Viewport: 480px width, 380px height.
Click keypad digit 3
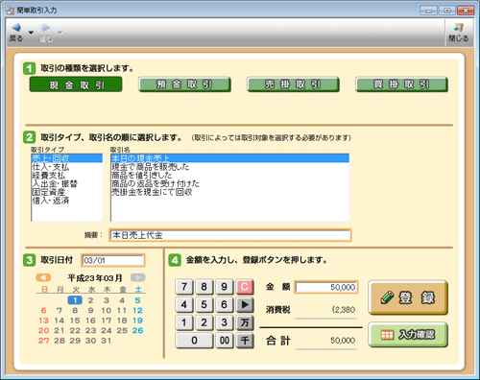click(x=224, y=322)
